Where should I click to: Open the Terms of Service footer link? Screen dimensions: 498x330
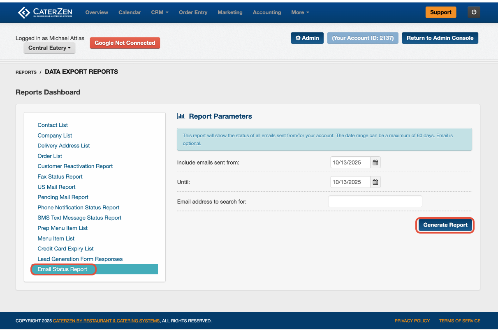click(460, 321)
